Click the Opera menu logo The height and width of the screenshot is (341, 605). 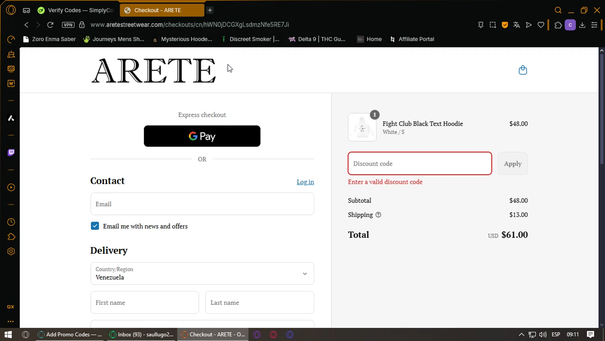(x=11, y=10)
